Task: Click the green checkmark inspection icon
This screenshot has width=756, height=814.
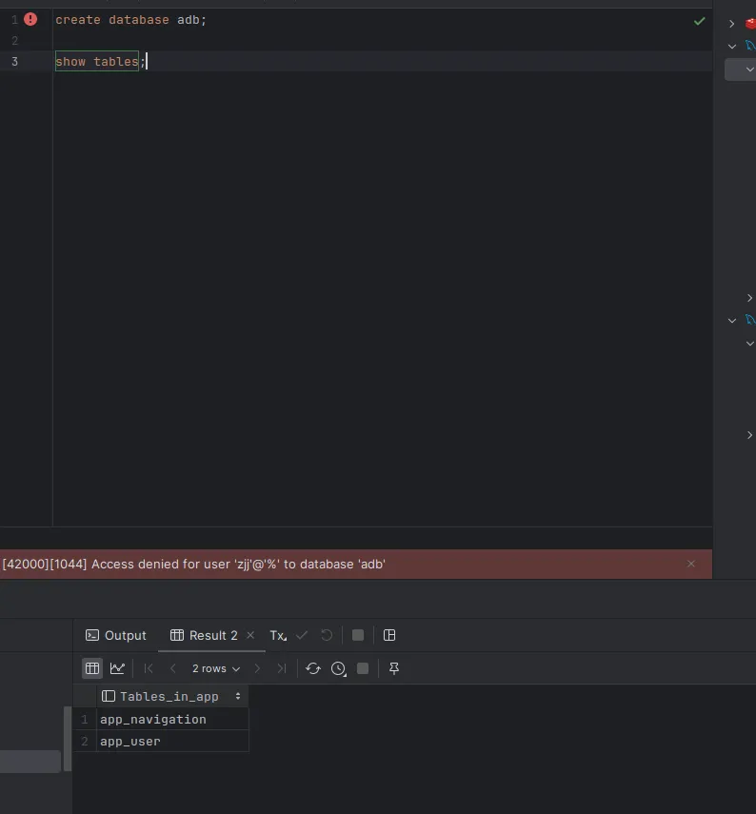Action: (700, 20)
